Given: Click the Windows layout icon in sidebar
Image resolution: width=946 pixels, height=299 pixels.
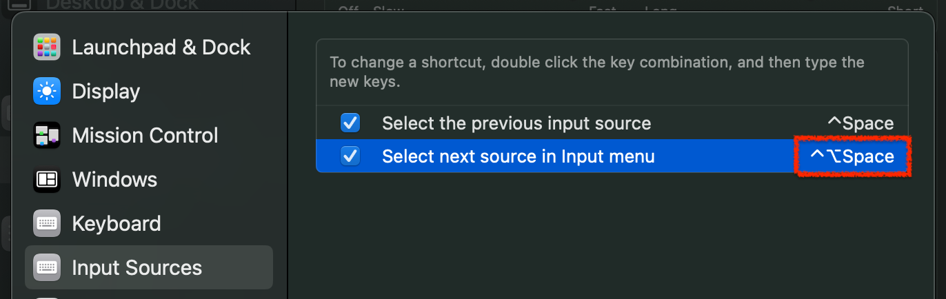Looking at the screenshot, I should point(47,179).
